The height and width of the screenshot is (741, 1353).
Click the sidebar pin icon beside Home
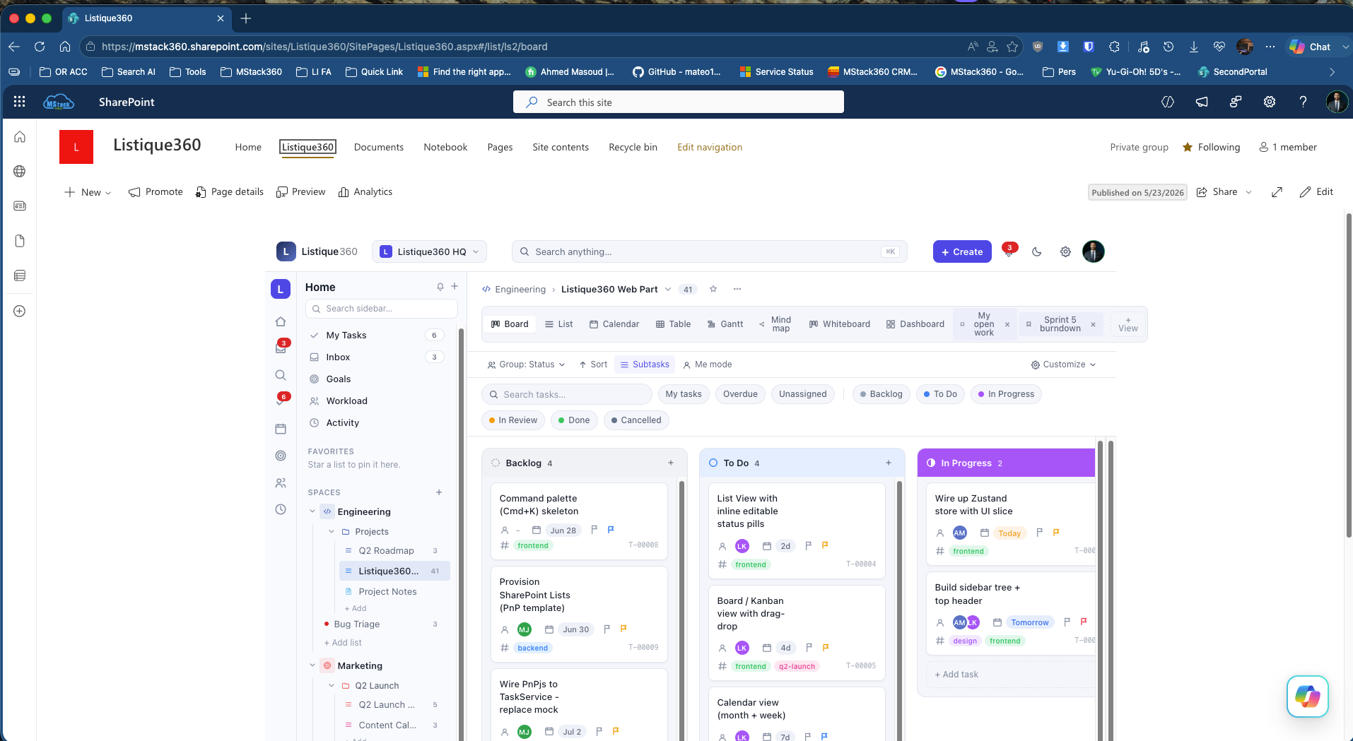tap(440, 287)
